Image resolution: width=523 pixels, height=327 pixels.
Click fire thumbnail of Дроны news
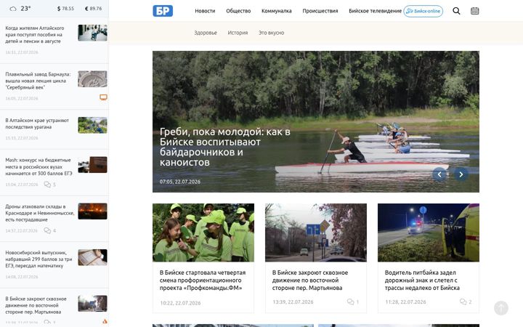[92, 211]
